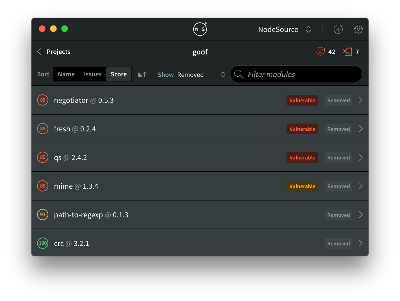Open the NodeSource organization switcher
Screen dimensions: 400x301
[285, 29]
